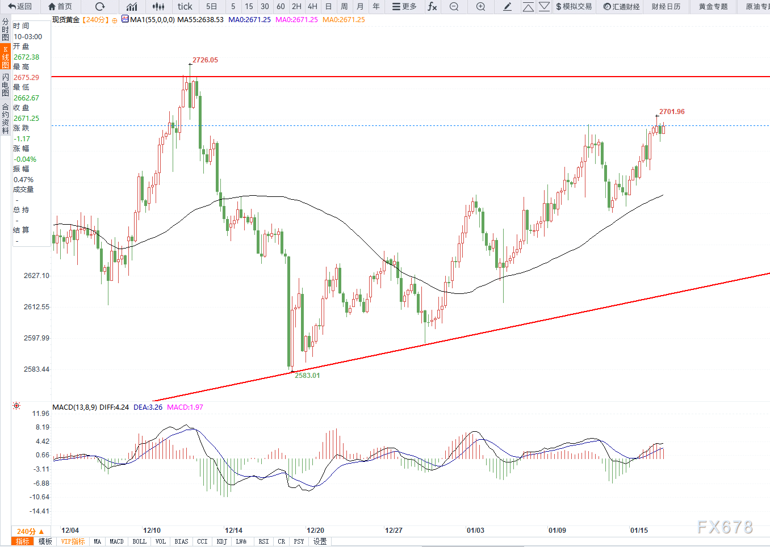Image resolution: width=770 pixels, height=547 pixels.
Task: Open the 模拟交易 link
Action: tap(574, 6)
